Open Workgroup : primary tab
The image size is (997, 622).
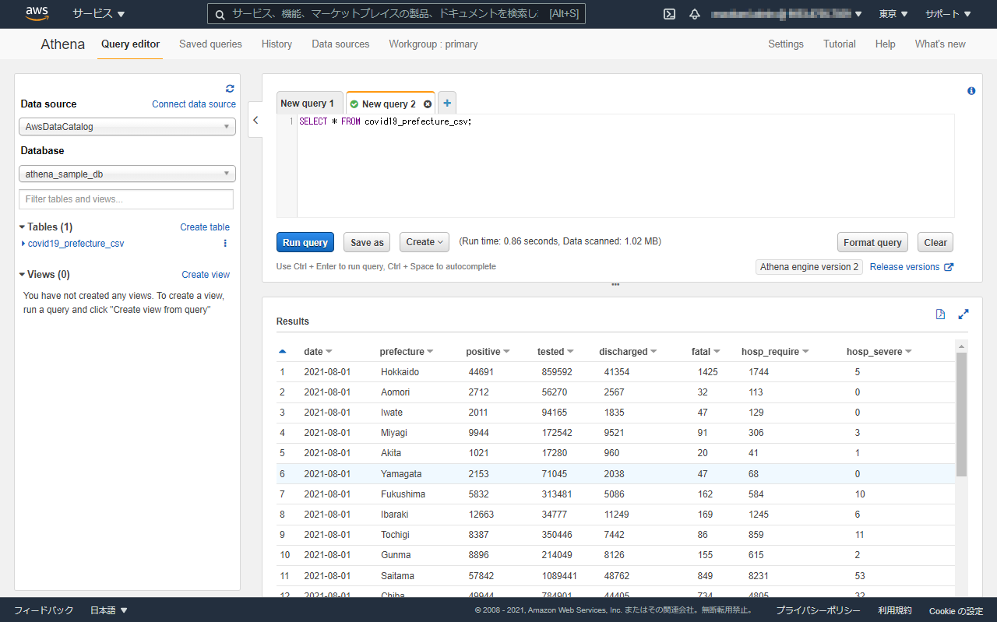433,44
